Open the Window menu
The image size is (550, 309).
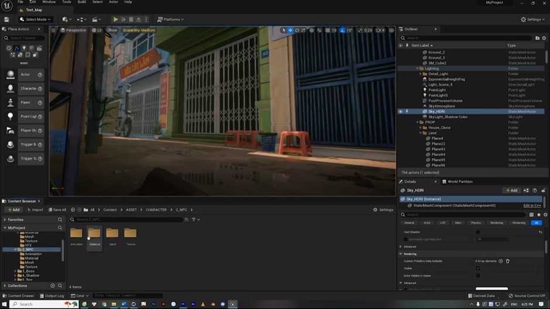[x=49, y=2]
